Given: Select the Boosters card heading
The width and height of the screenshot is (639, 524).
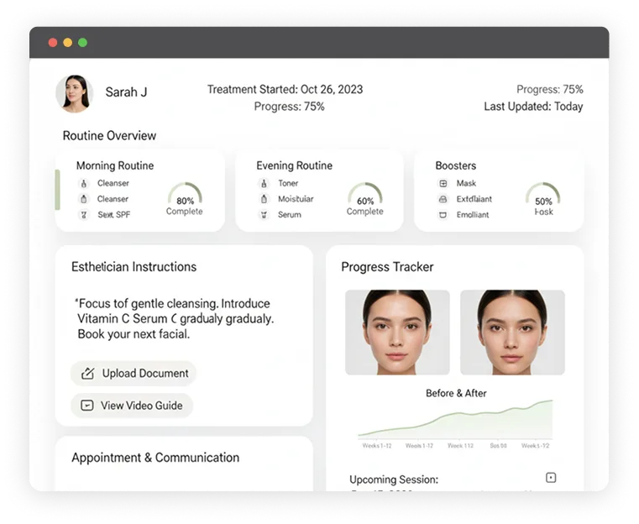Looking at the screenshot, I should coord(455,165).
